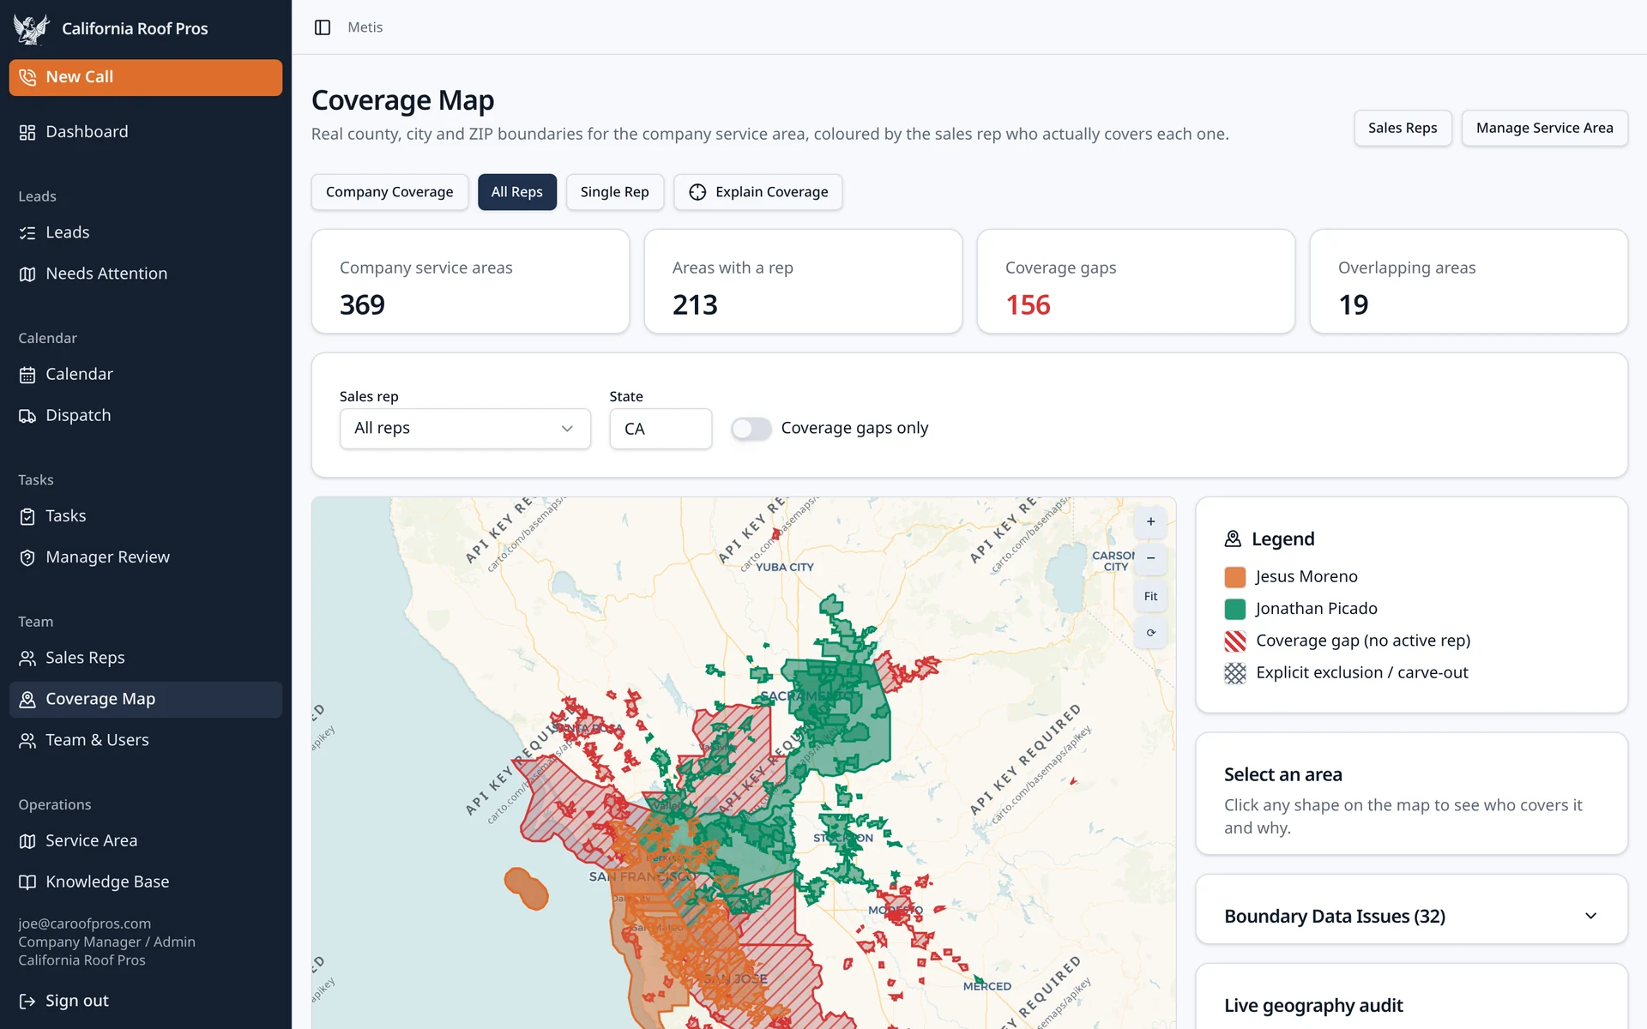This screenshot has height=1029, width=1647.
Task: Switch to Single Rep view
Action: (x=614, y=192)
